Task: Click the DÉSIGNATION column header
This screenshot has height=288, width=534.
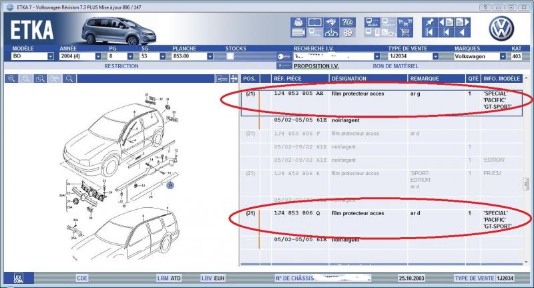Action: pyautogui.click(x=368, y=79)
